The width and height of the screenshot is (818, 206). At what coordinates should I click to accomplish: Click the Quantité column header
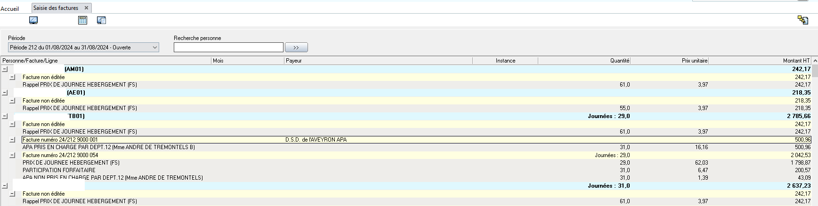(584, 61)
